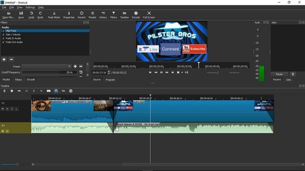Ripple delete with timeline minus icon

click(19, 91)
